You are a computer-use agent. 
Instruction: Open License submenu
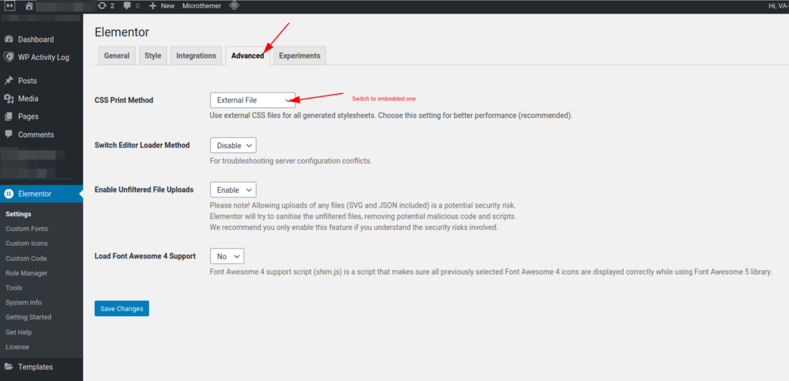click(x=17, y=347)
